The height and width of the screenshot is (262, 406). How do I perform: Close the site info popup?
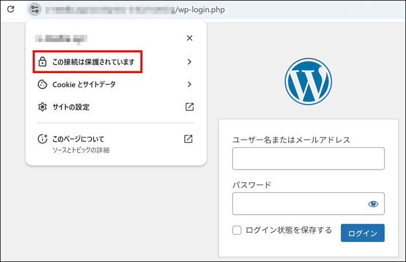click(189, 38)
